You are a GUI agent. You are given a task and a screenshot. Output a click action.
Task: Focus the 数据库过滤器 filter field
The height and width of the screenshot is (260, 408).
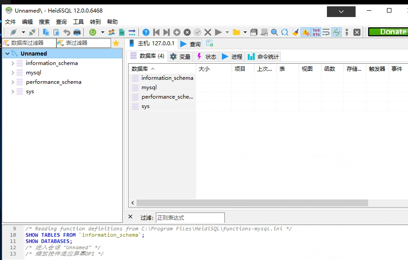(x=30, y=43)
